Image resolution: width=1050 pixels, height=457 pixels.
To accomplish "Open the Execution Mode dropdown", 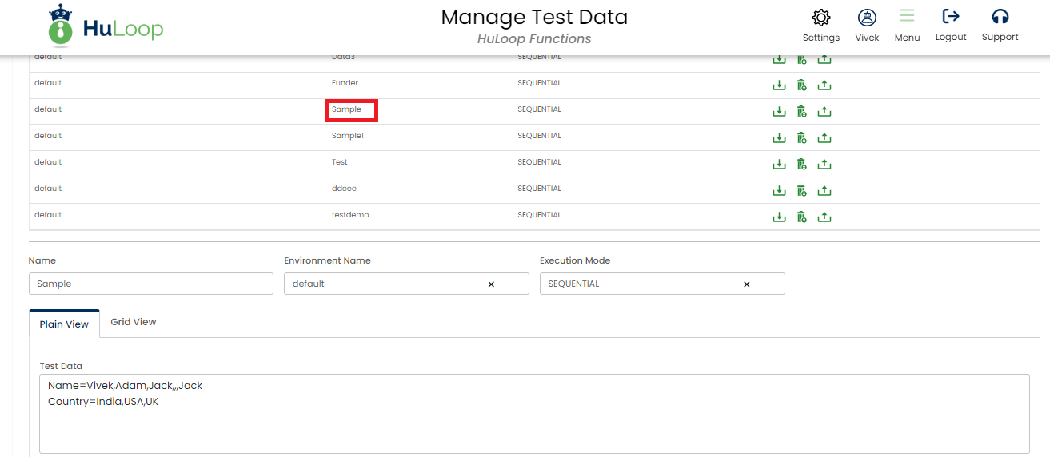I will point(640,284).
